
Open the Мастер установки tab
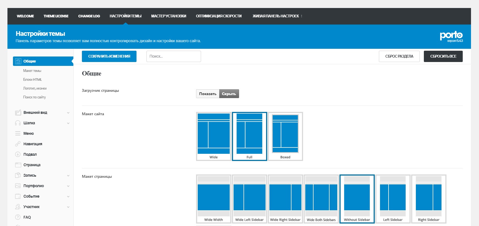168,16
